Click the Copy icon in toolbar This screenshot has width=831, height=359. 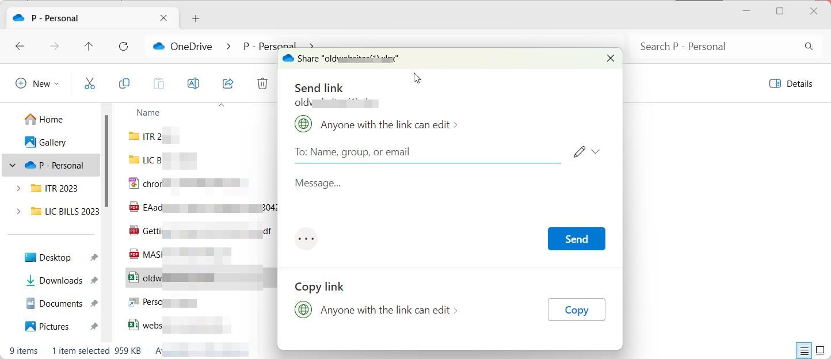124,83
